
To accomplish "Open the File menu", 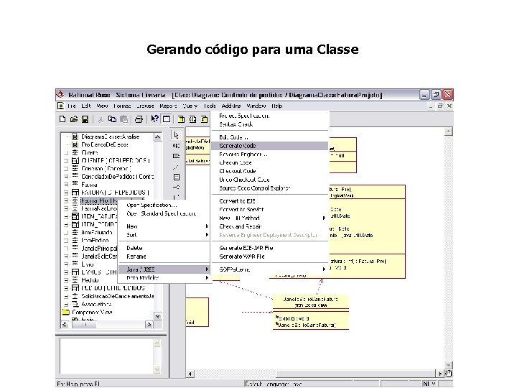I will click(x=72, y=106).
